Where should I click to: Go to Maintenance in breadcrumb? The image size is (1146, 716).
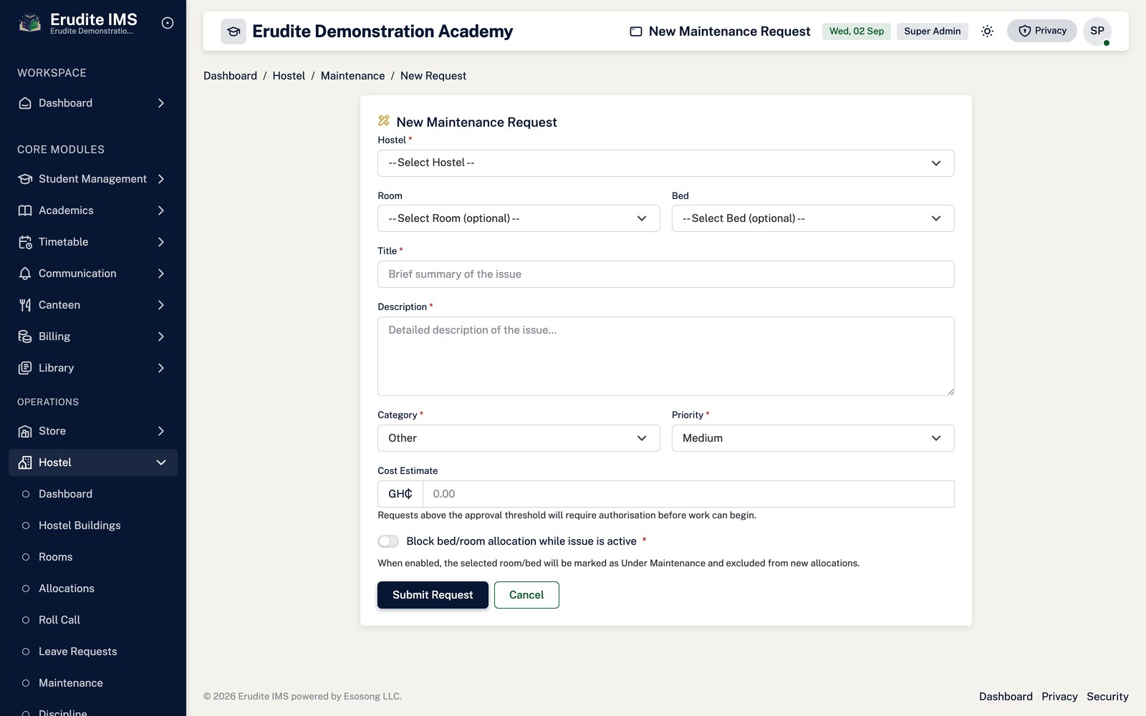pyautogui.click(x=352, y=76)
